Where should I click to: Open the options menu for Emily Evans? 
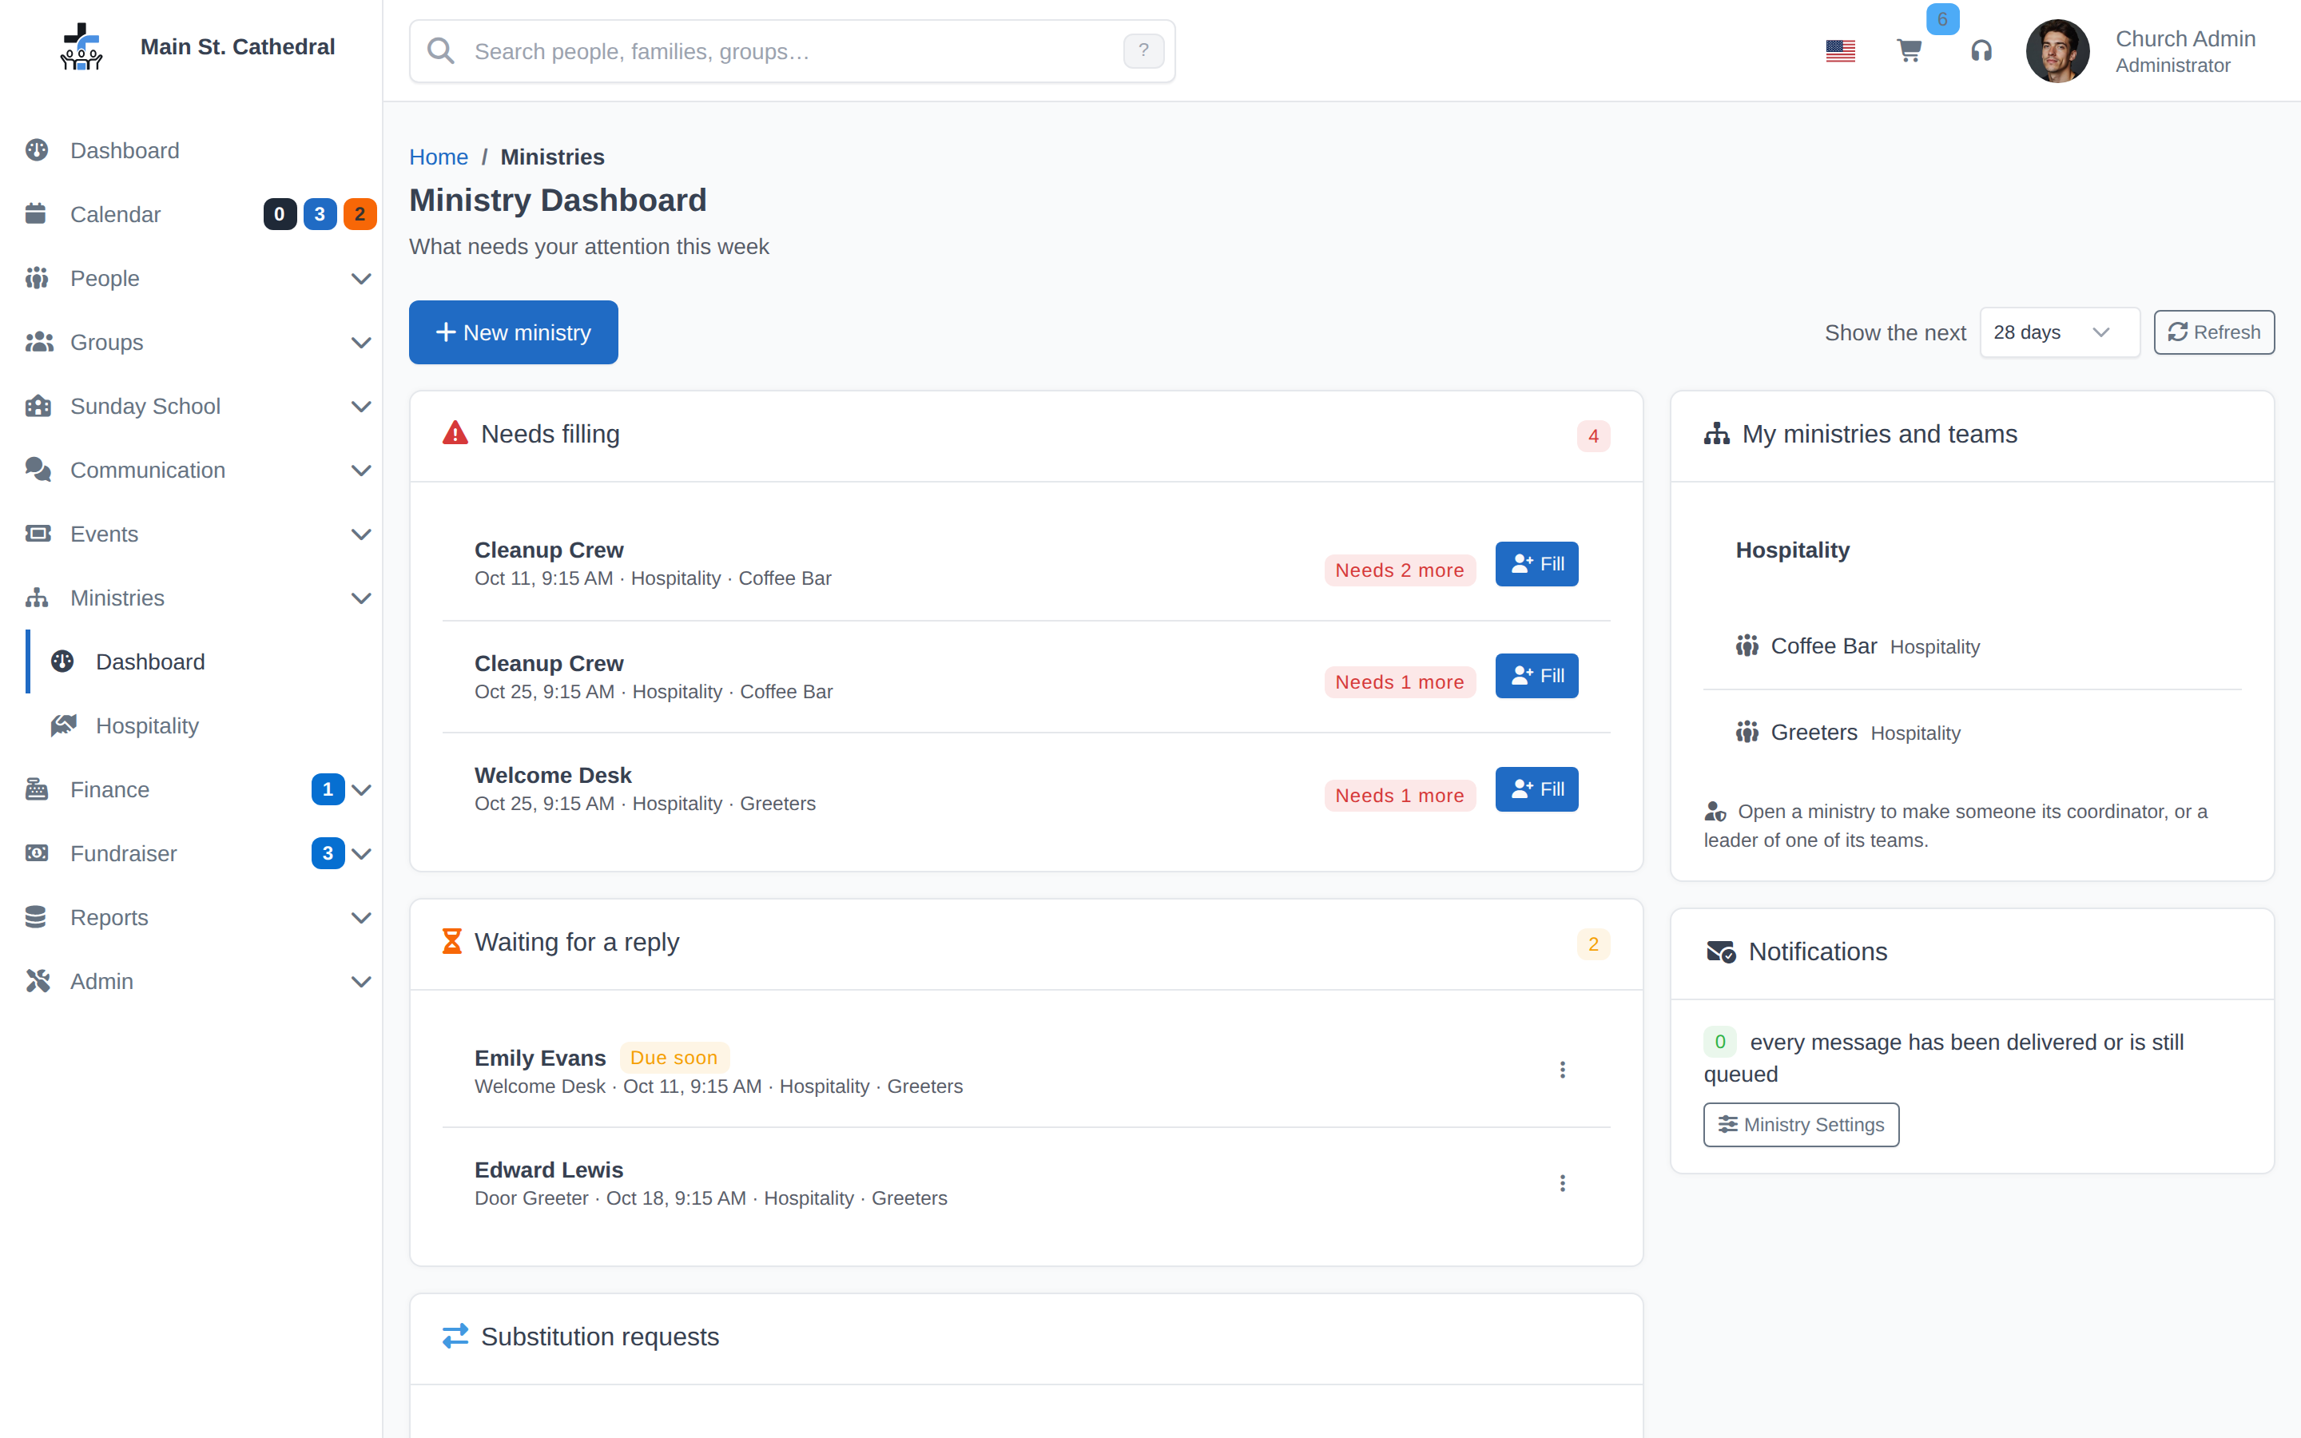click(x=1562, y=1070)
